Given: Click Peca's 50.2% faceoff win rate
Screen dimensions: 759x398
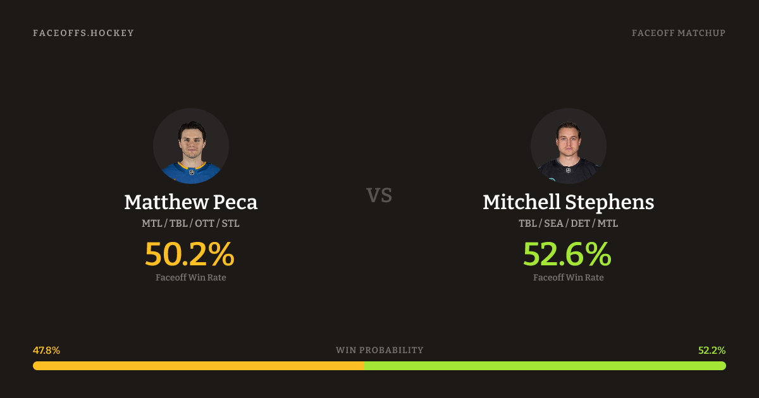Looking at the screenshot, I should click(x=190, y=255).
